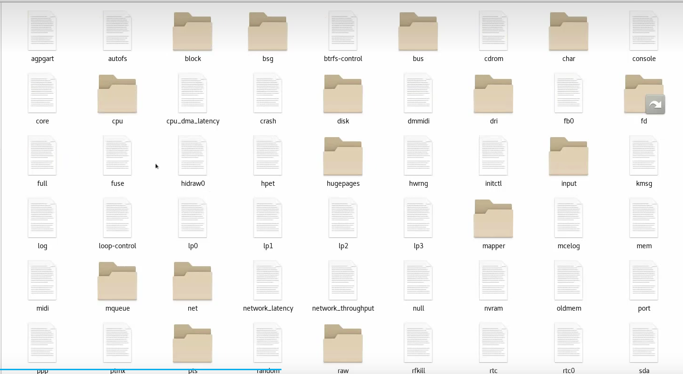Open the cpu folder
The height and width of the screenshot is (374, 683).
click(x=117, y=94)
